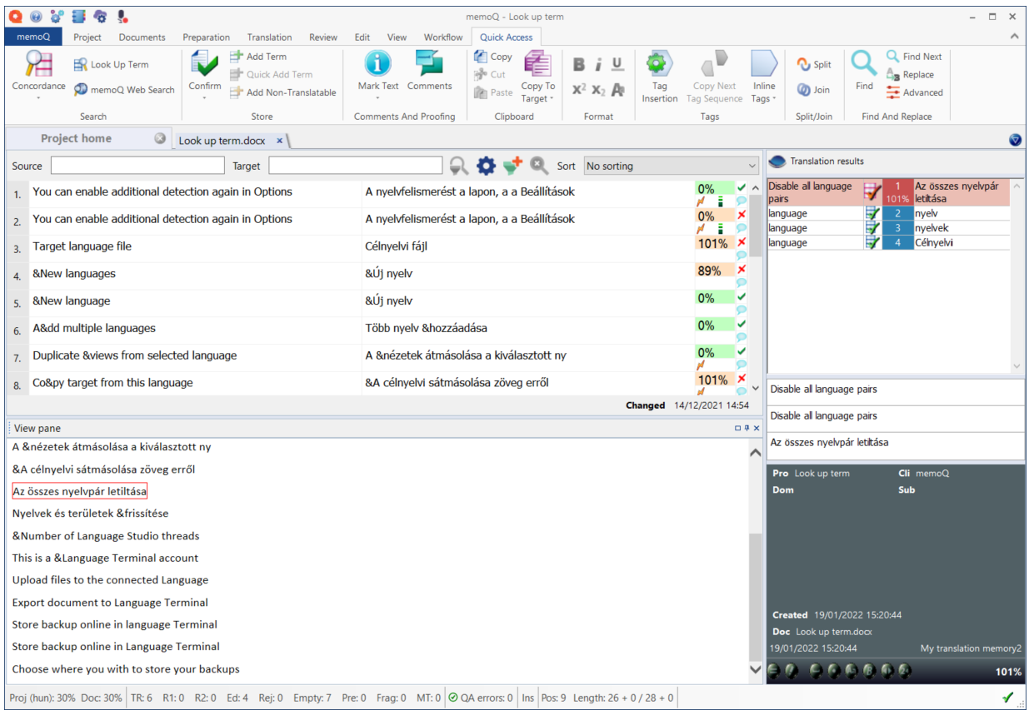1029x715 pixels.
Task: Apply underline formatting
Action: pyautogui.click(x=617, y=65)
